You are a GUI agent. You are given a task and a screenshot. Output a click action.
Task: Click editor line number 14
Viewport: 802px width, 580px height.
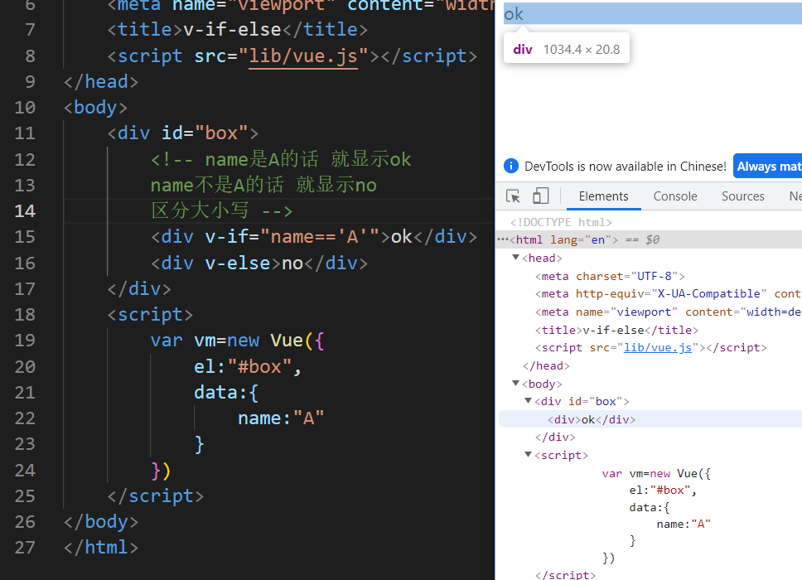(25, 210)
